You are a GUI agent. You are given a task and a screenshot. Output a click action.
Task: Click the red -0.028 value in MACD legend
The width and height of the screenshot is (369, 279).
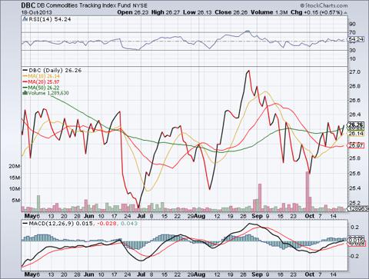106,224
